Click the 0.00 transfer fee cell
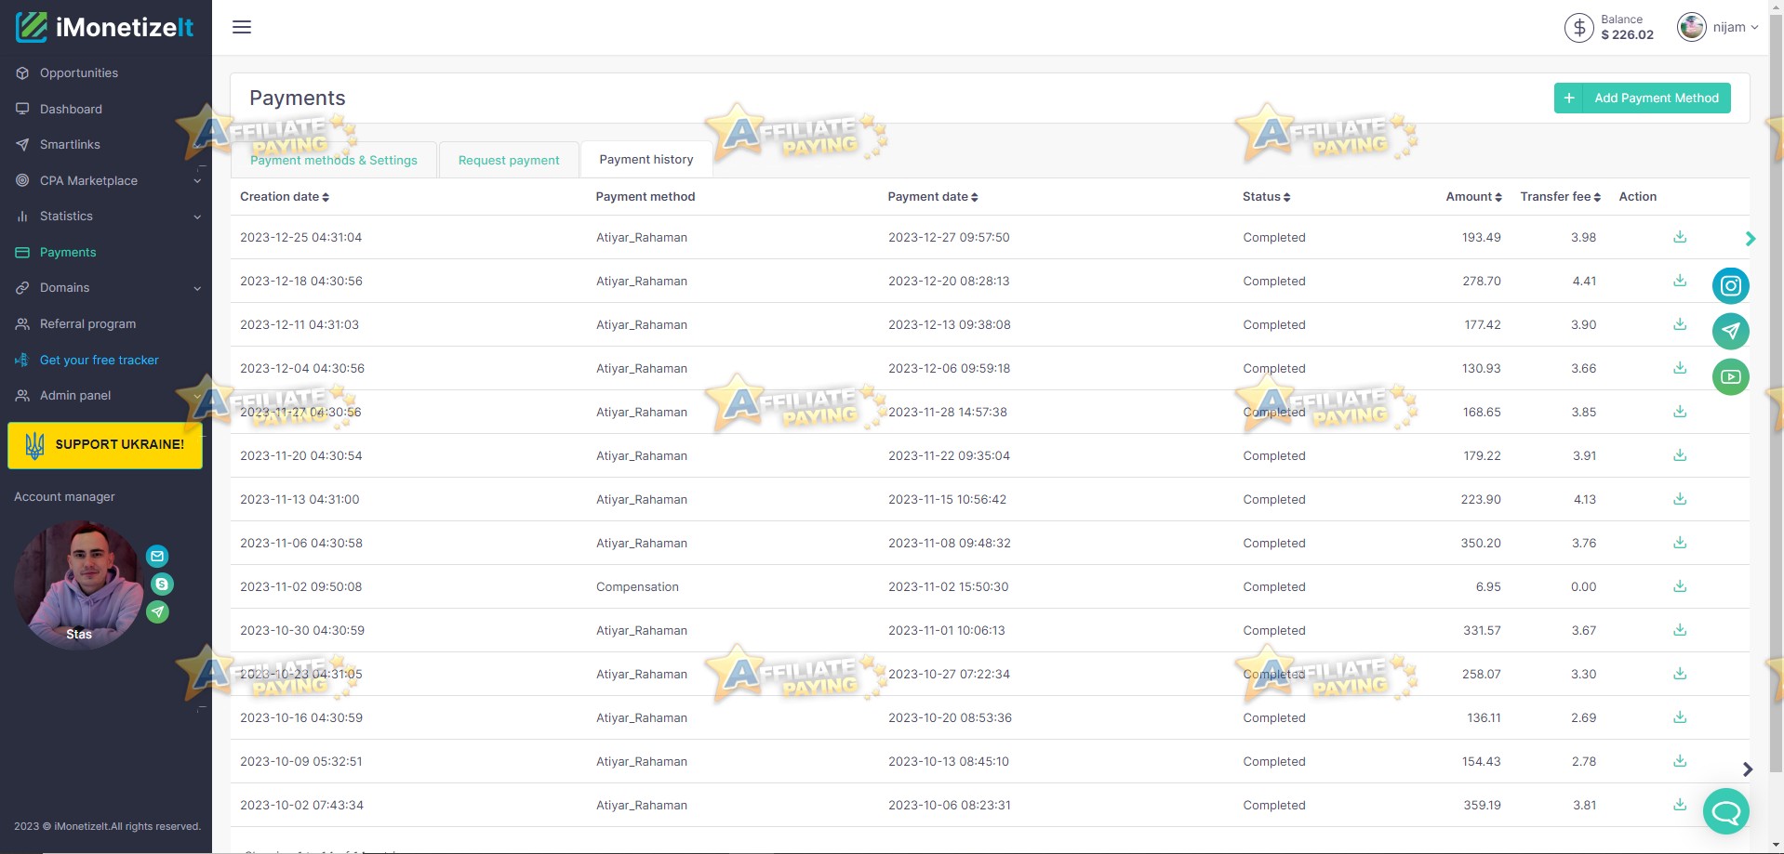 tap(1583, 586)
